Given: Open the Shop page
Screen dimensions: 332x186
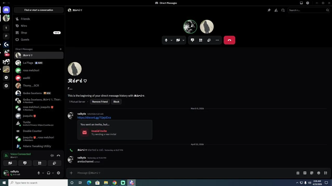Looking at the screenshot, I should (x=39, y=33).
